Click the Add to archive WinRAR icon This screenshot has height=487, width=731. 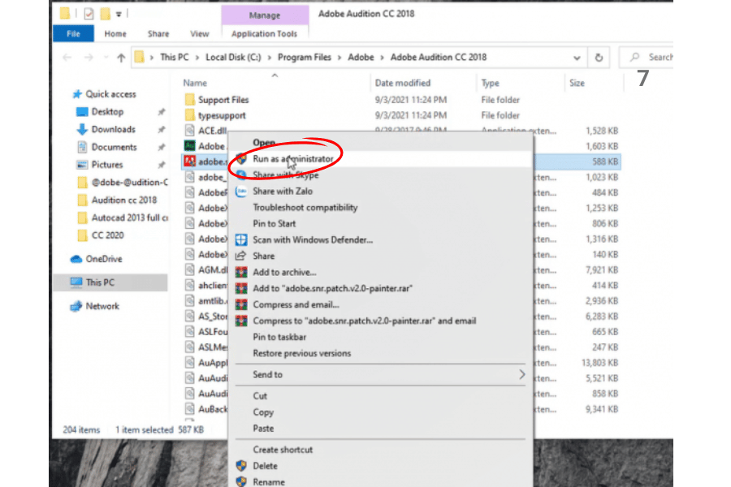click(x=241, y=273)
